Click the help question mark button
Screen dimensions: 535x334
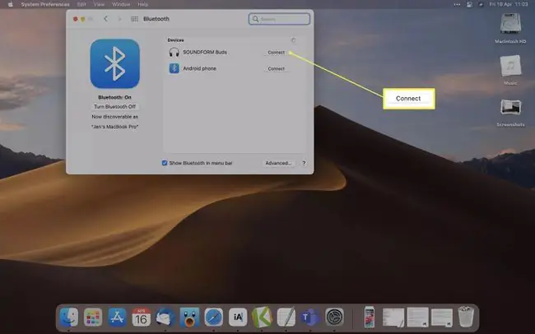click(x=304, y=163)
